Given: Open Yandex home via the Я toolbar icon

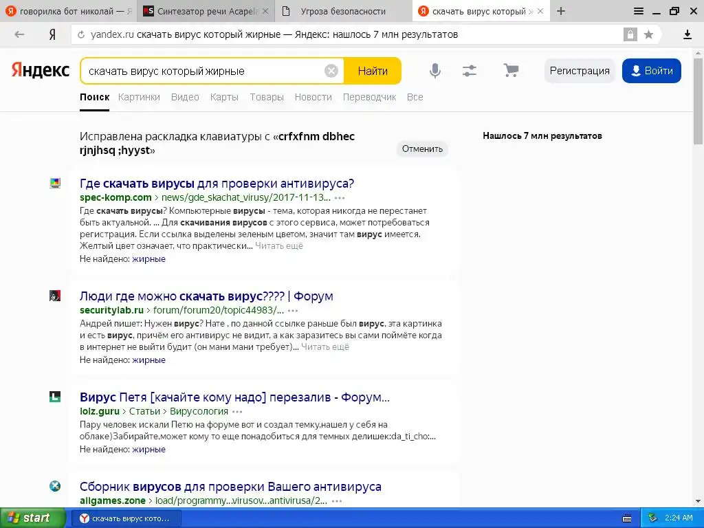Looking at the screenshot, I should point(52,34).
